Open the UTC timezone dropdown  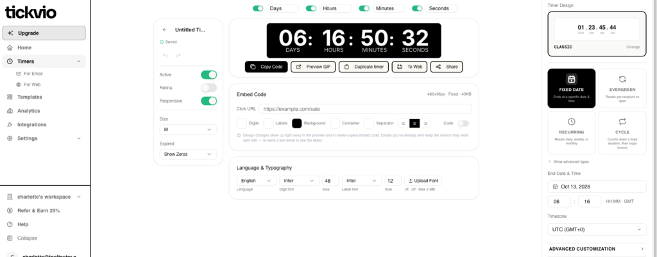597,229
